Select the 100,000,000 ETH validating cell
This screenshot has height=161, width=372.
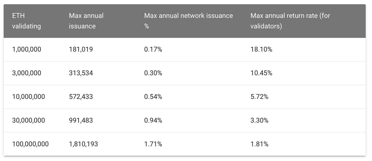pyautogui.click(x=30, y=144)
